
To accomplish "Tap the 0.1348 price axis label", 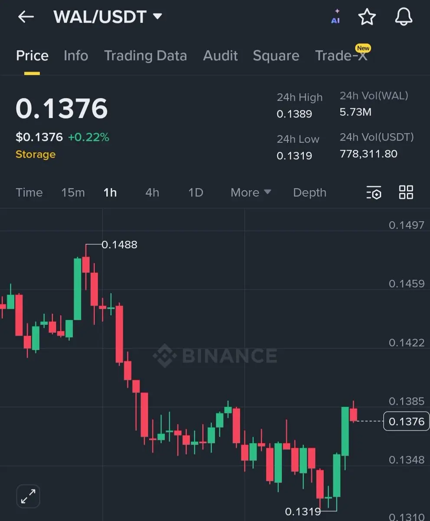I will [x=406, y=459].
